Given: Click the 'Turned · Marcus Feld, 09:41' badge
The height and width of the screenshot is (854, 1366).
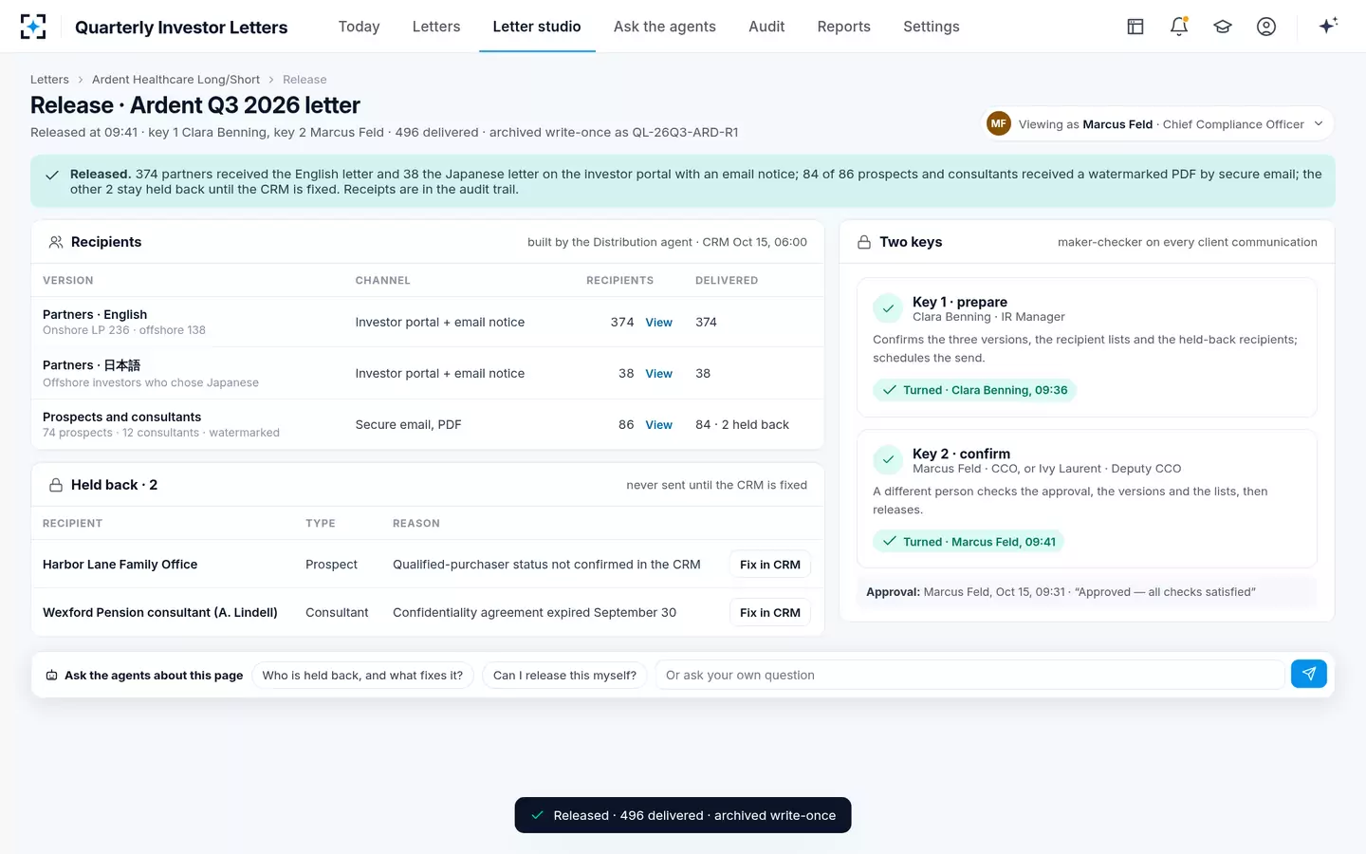Looking at the screenshot, I should [969, 542].
